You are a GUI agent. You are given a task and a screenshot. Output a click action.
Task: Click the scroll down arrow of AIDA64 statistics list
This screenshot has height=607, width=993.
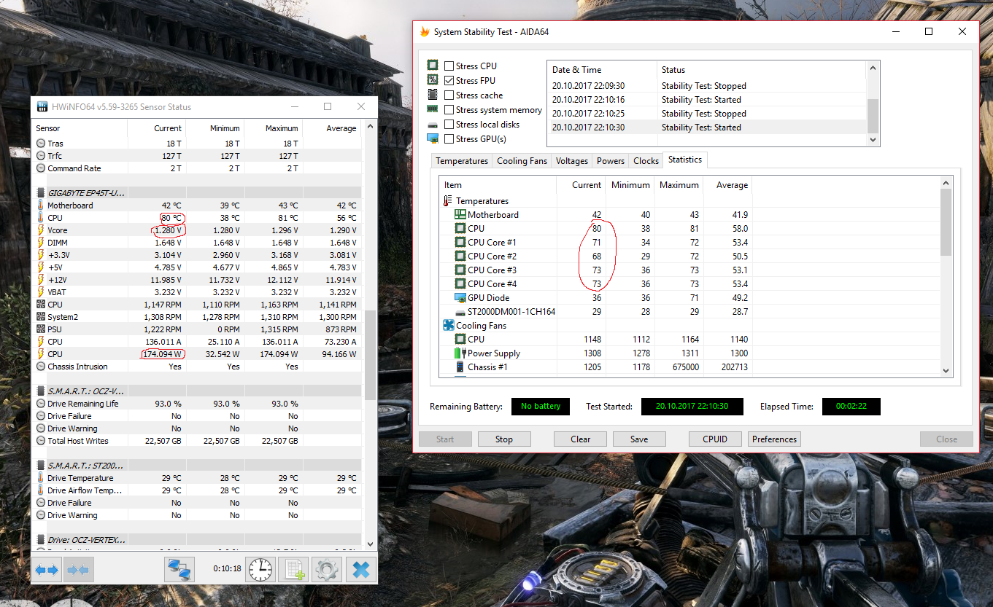[x=946, y=370]
